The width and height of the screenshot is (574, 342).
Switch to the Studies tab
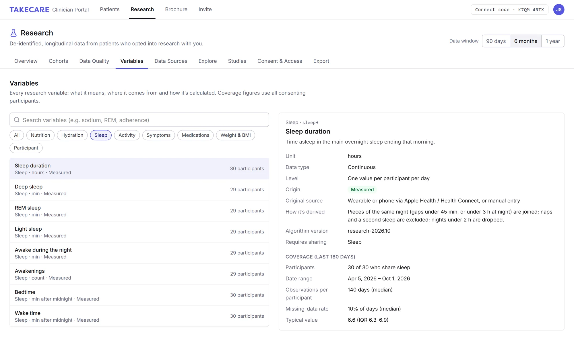tap(237, 61)
